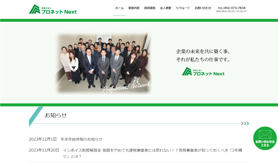278x164 pixels.
Task: Select 法人概要 in the top navigation
Action: click(166, 8)
